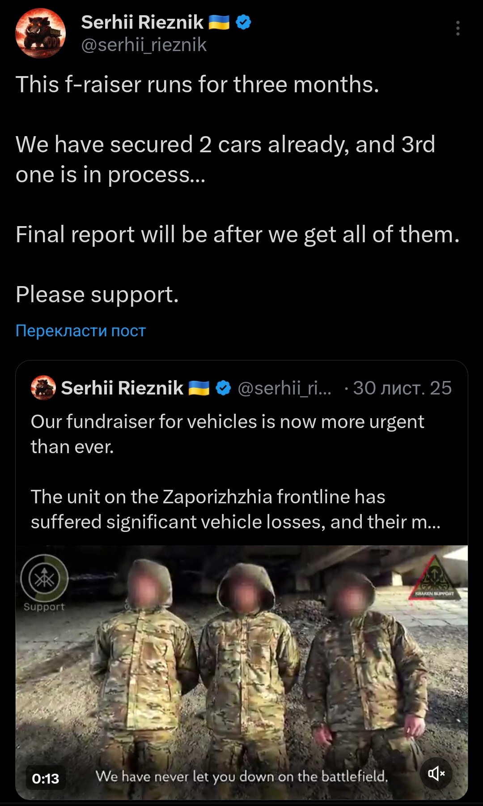Unmute the video with the speaker icon
The height and width of the screenshot is (806, 483).
[x=436, y=773]
